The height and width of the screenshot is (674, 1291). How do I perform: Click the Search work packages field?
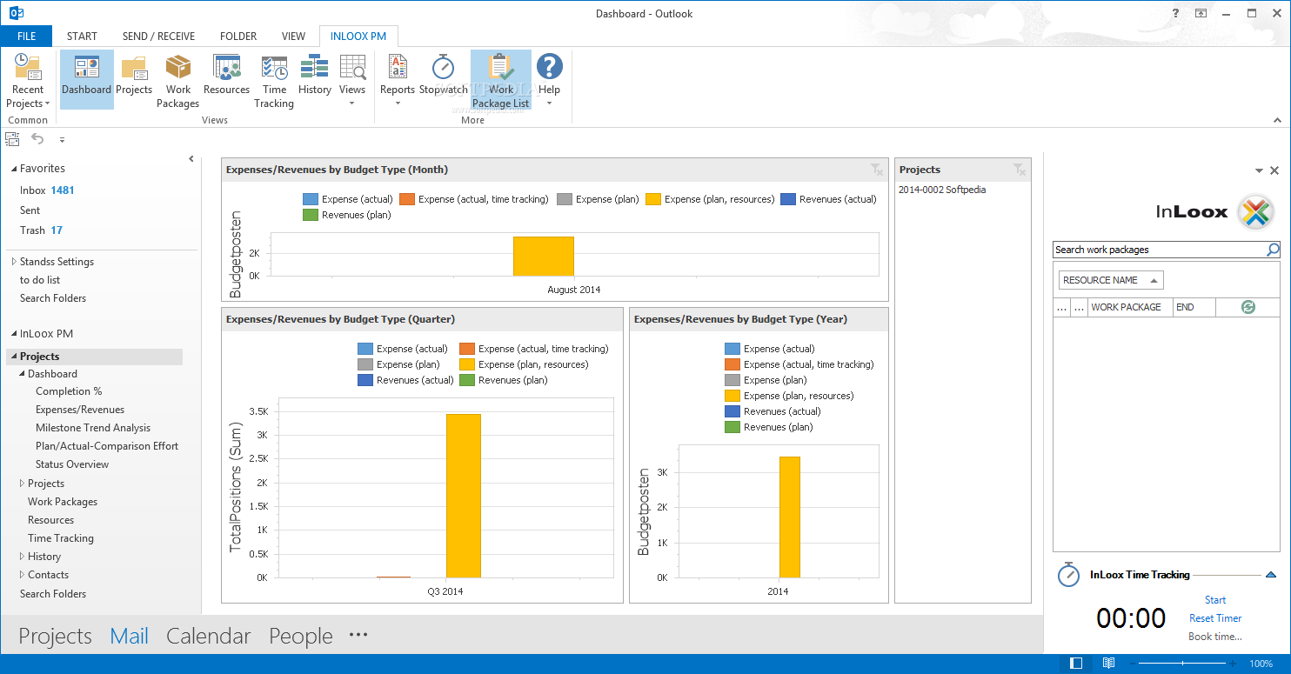coord(1159,250)
